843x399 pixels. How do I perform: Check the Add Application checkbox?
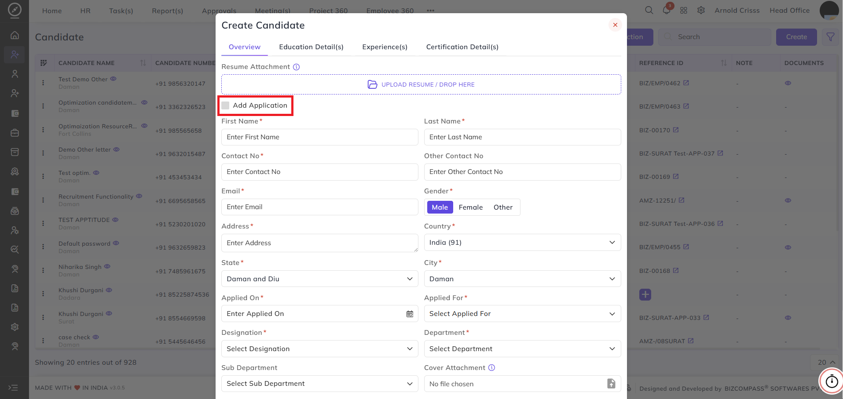[x=225, y=105]
